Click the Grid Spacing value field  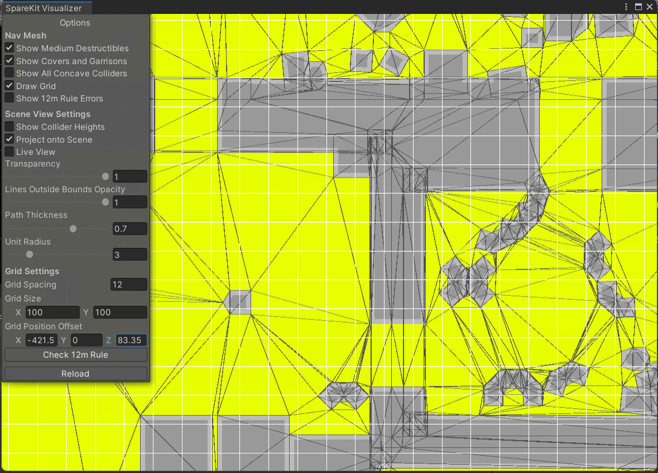129,285
